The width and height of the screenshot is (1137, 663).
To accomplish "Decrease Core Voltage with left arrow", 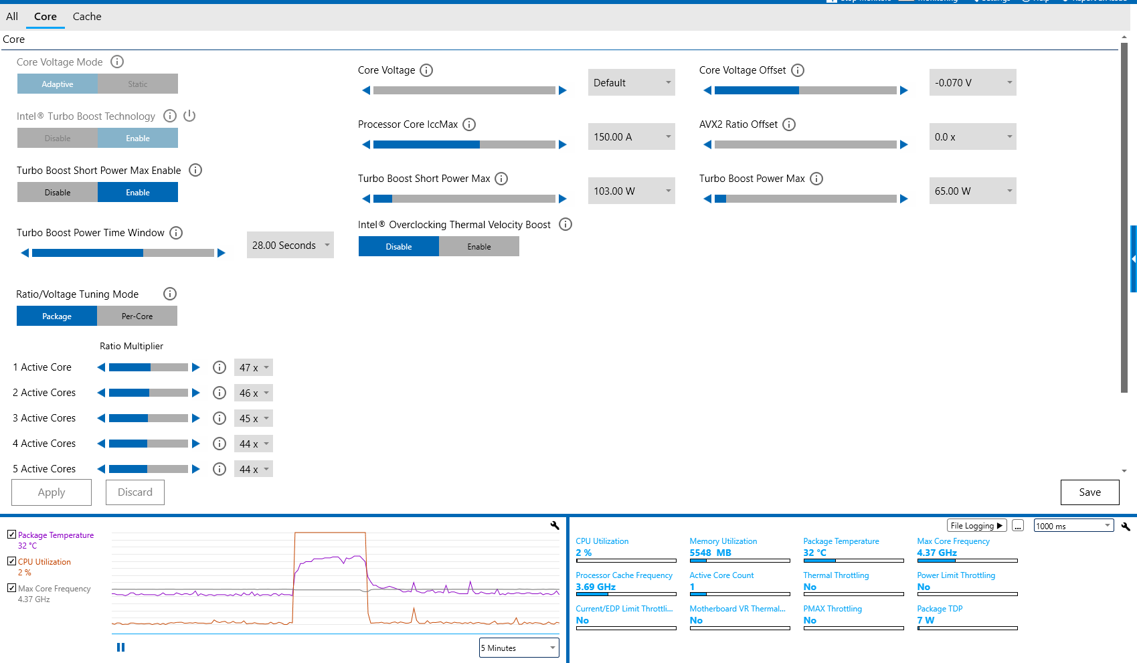I will (366, 90).
